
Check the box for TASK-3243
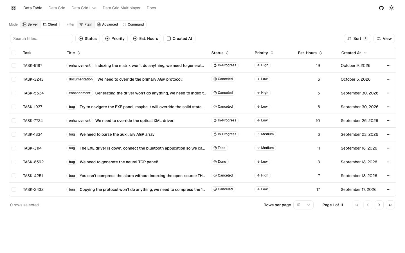click(x=14, y=79)
